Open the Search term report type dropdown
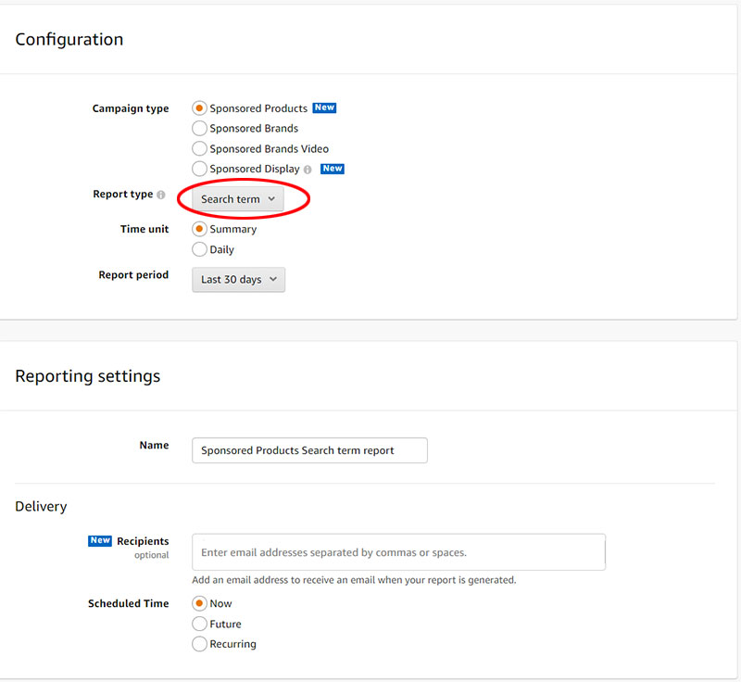This screenshot has width=741, height=682. (x=238, y=199)
